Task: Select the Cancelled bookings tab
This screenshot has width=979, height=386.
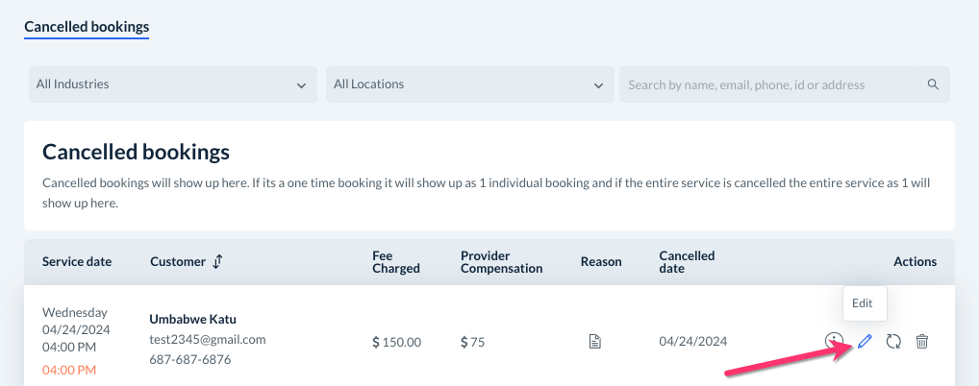Action: (87, 27)
